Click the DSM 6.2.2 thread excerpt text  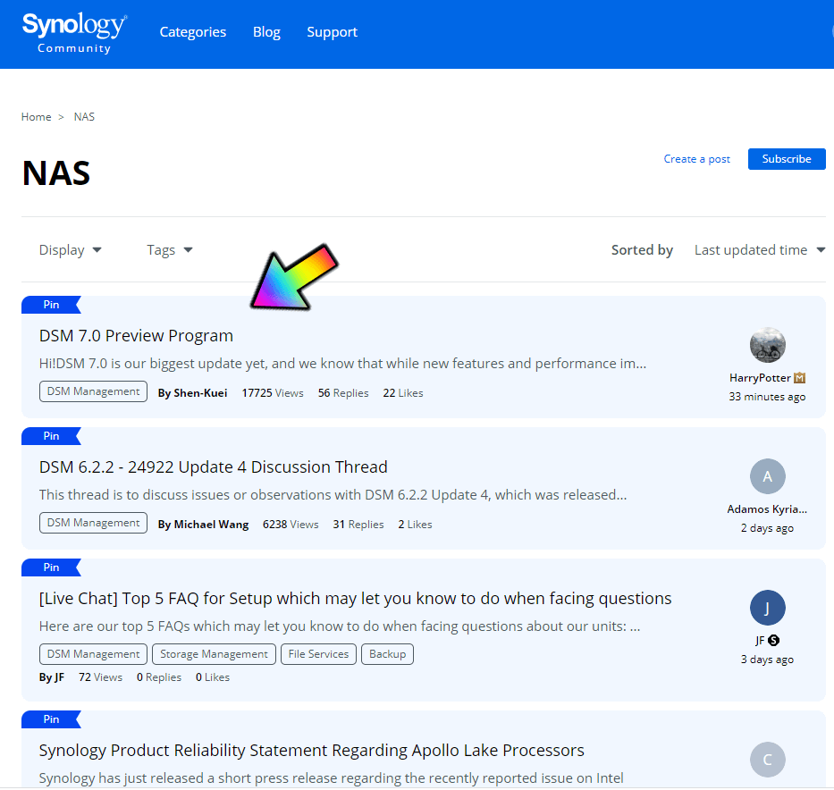pyautogui.click(x=333, y=495)
